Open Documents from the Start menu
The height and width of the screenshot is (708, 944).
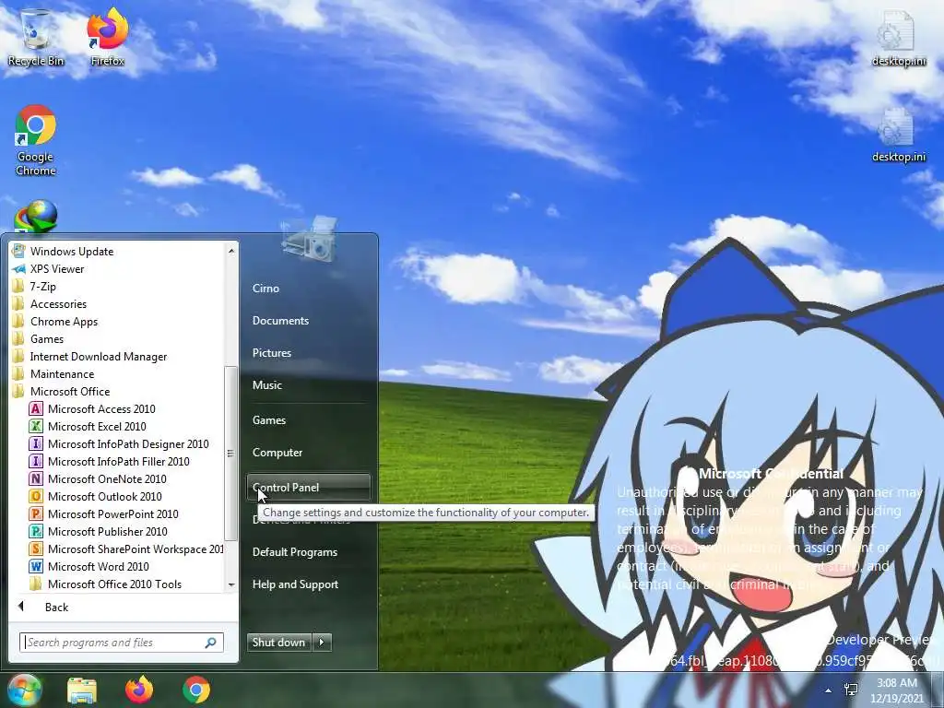pyautogui.click(x=280, y=321)
